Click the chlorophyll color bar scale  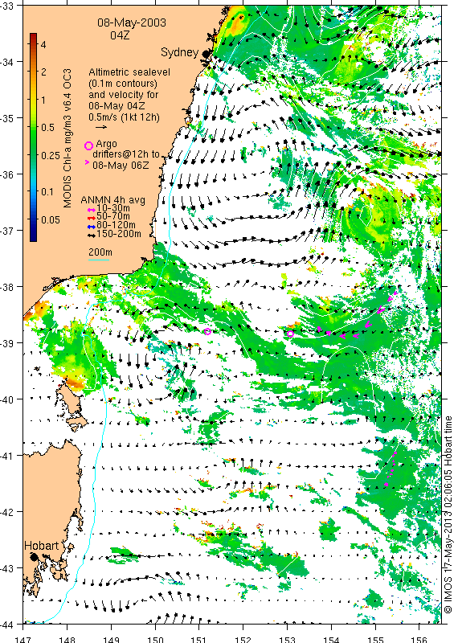pos(33,137)
